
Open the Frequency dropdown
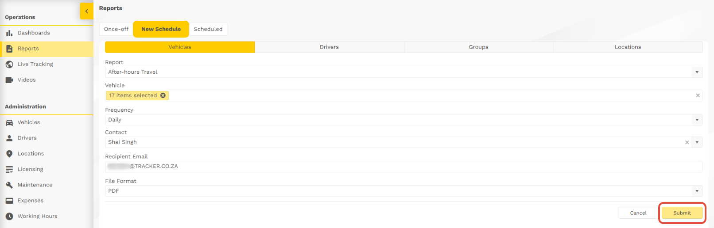pos(697,120)
